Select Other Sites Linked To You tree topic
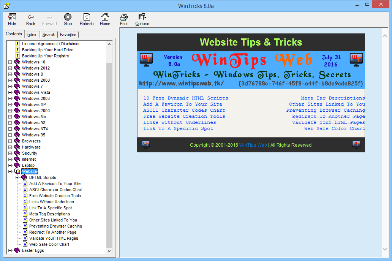The height and width of the screenshot is (261, 392). tap(53, 220)
